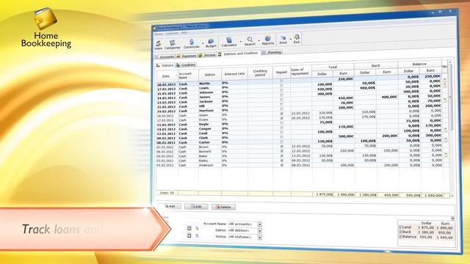470x264 pixels.
Task: Toggle Repaid checkbox for Evans row
Action: click(281, 118)
